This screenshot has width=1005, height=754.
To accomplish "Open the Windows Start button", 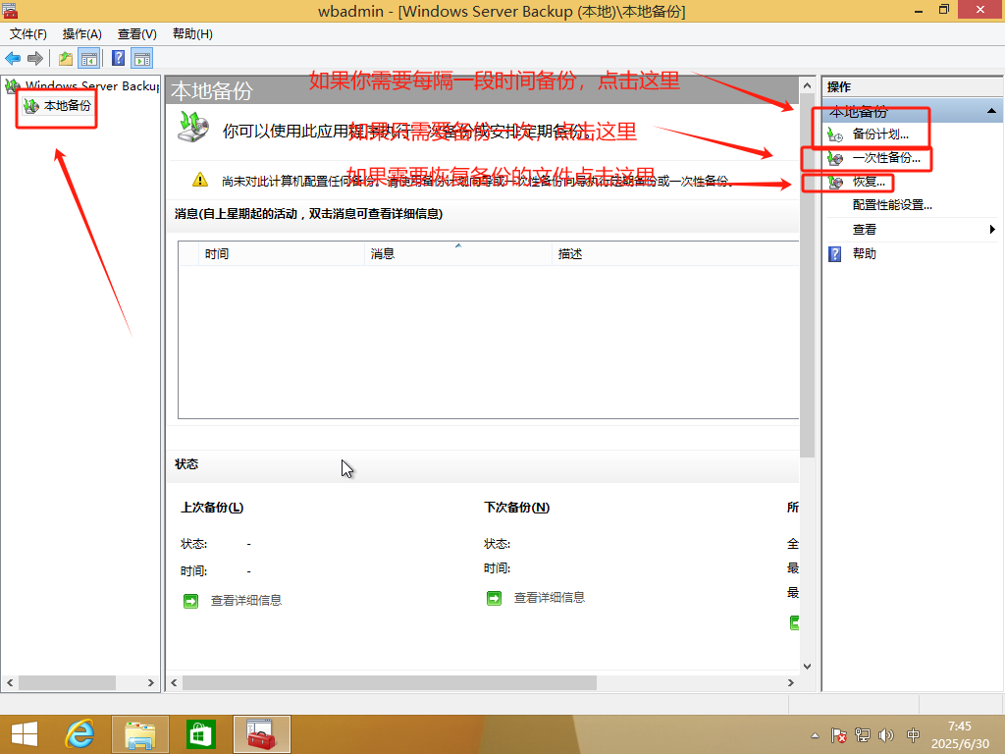I will (x=25, y=734).
